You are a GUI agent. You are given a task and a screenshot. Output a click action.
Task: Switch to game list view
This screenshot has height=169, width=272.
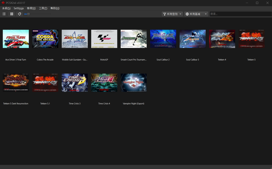(x=4, y=14)
